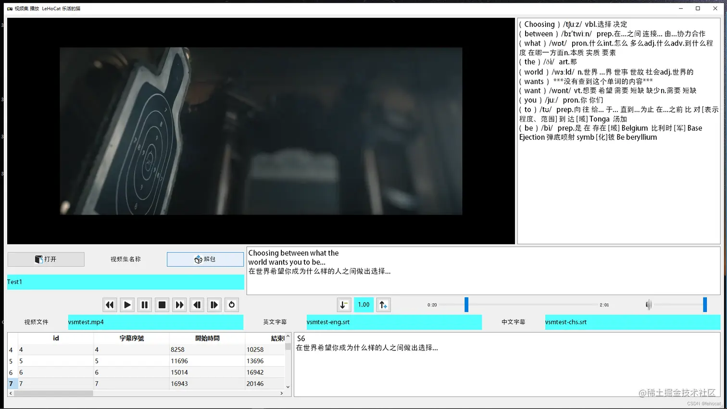Increase playback speed with up-arrow button
727x409 pixels.
(383, 305)
